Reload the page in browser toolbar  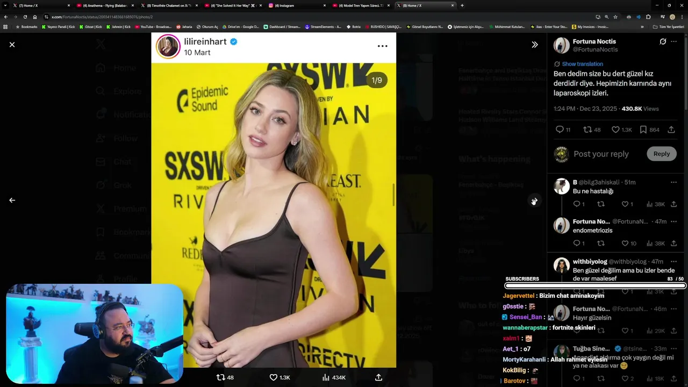pos(25,17)
